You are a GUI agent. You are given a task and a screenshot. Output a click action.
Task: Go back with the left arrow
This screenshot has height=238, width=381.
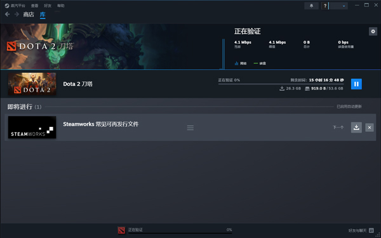[x=7, y=15]
